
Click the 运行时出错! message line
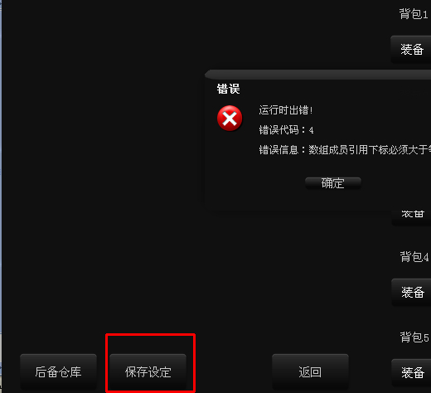pos(286,110)
